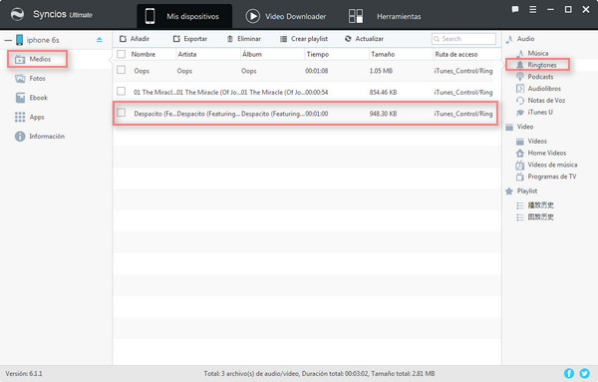Eject the iphone 6s device
598x382 pixels.
[x=99, y=40]
